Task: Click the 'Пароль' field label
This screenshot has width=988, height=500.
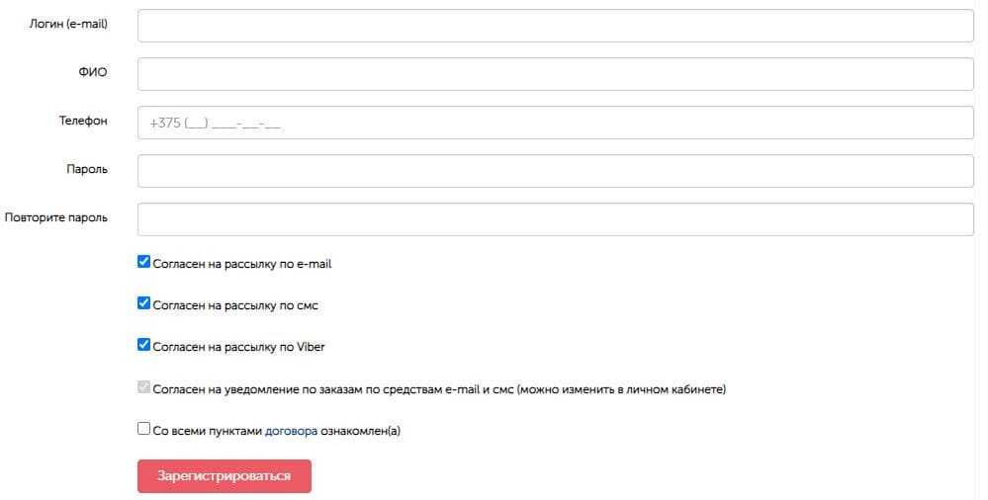Action: 87,170
